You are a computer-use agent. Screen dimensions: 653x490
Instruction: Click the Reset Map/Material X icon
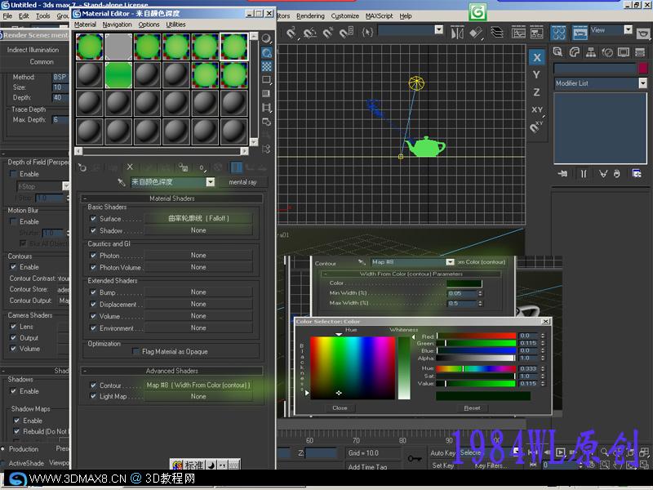tap(130, 167)
